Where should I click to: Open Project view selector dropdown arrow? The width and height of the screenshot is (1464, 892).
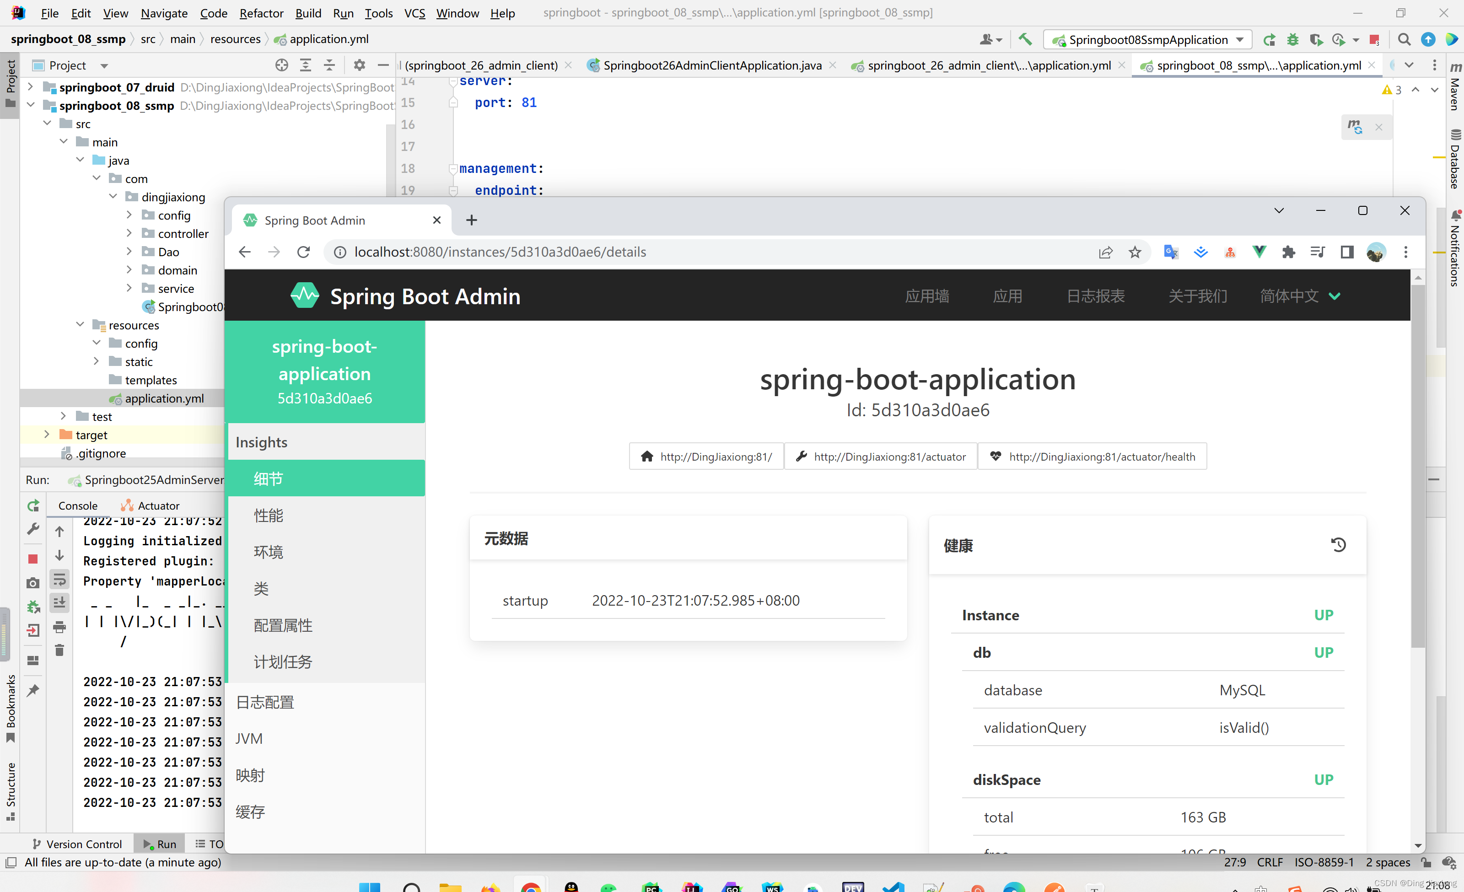point(105,65)
